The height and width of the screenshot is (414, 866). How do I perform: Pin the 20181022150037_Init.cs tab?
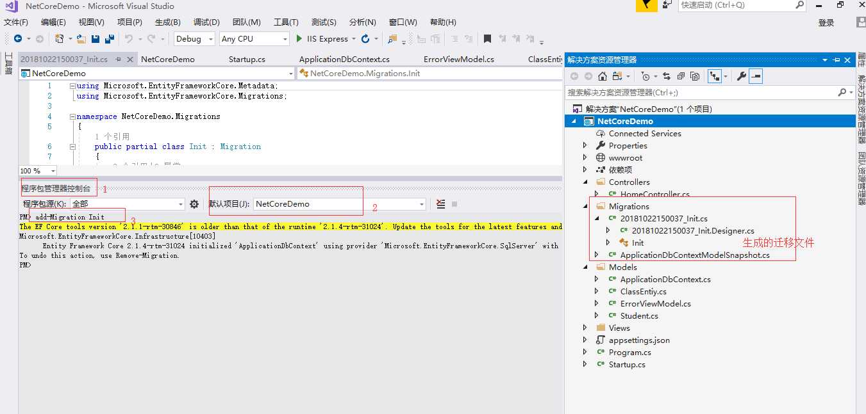(118, 60)
